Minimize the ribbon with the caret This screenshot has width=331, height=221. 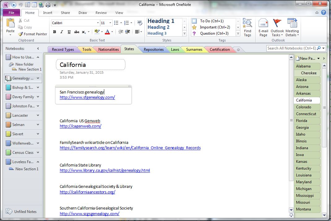click(x=317, y=13)
